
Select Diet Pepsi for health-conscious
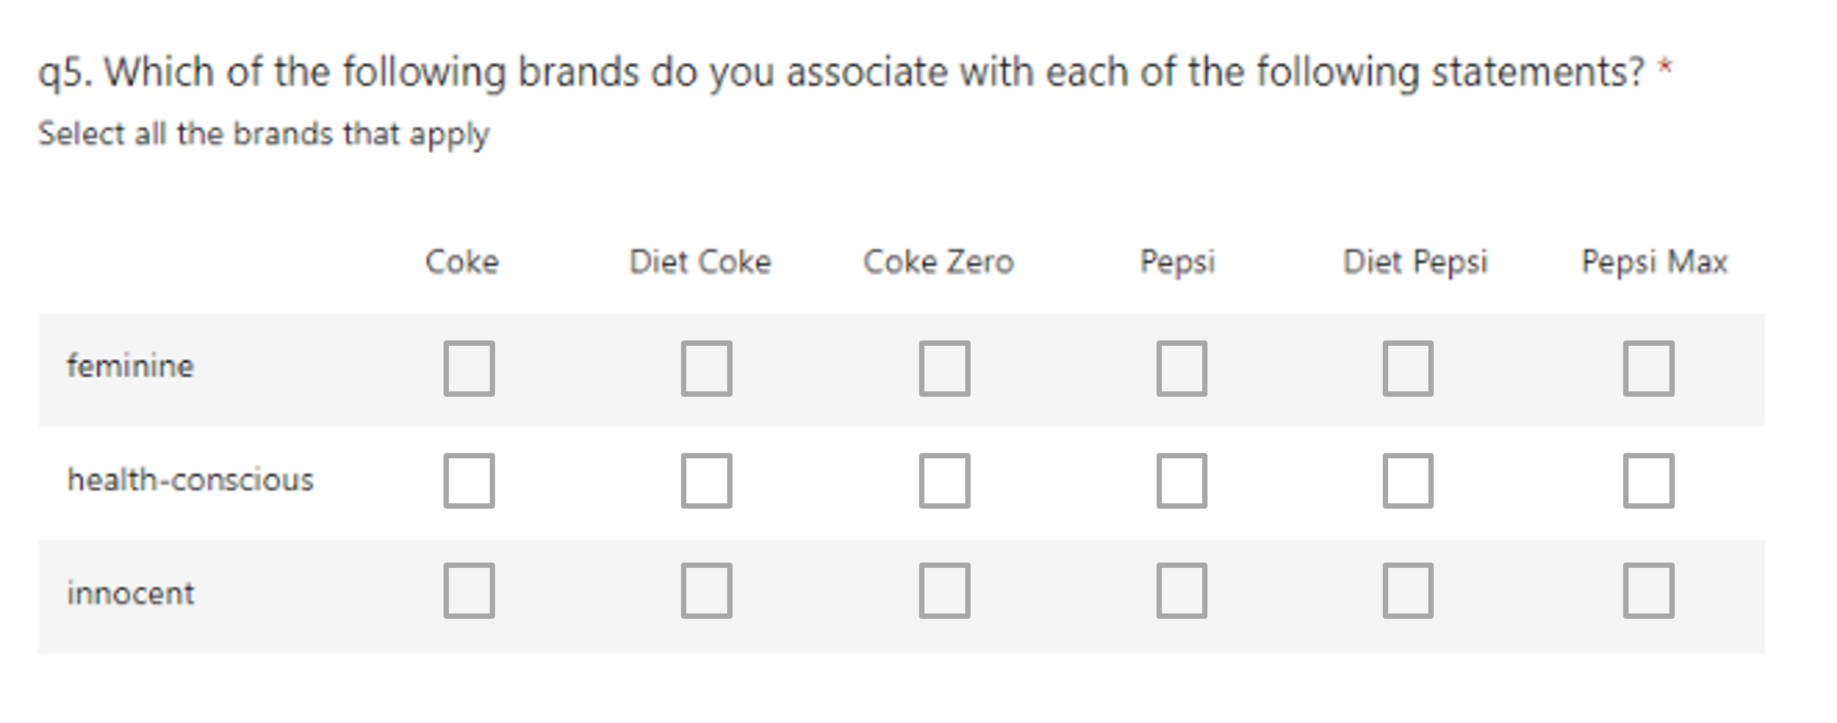(x=1408, y=480)
